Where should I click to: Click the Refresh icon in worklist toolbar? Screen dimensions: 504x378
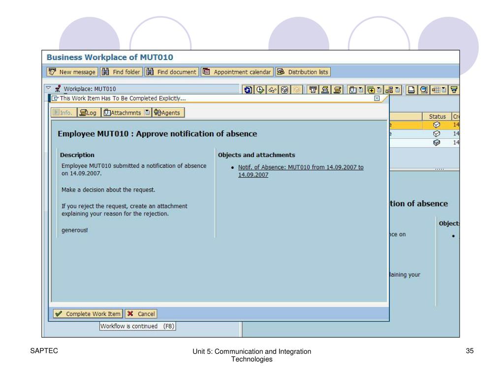point(248,90)
